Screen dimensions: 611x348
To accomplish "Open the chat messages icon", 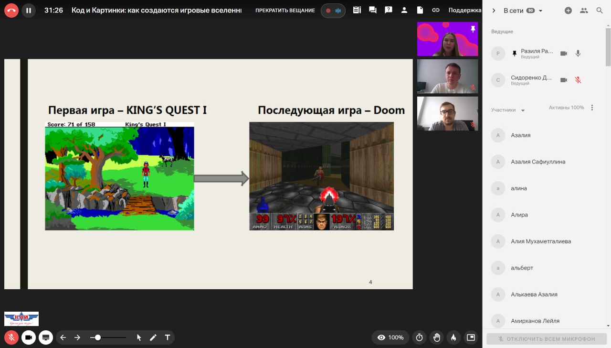I will (373, 10).
